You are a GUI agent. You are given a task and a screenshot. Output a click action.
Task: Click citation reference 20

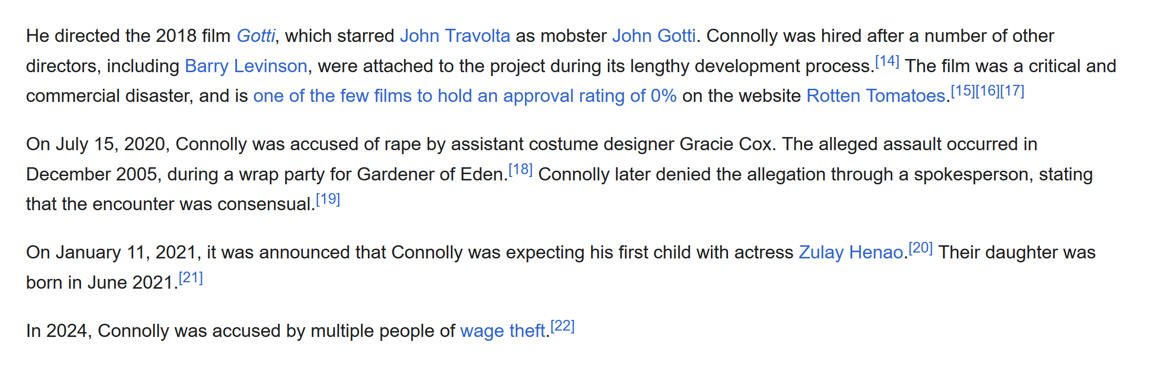click(921, 248)
